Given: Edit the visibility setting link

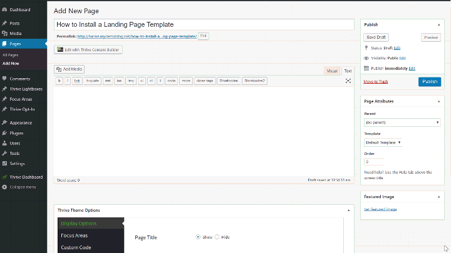Looking at the screenshot, I should [x=402, y=58].
